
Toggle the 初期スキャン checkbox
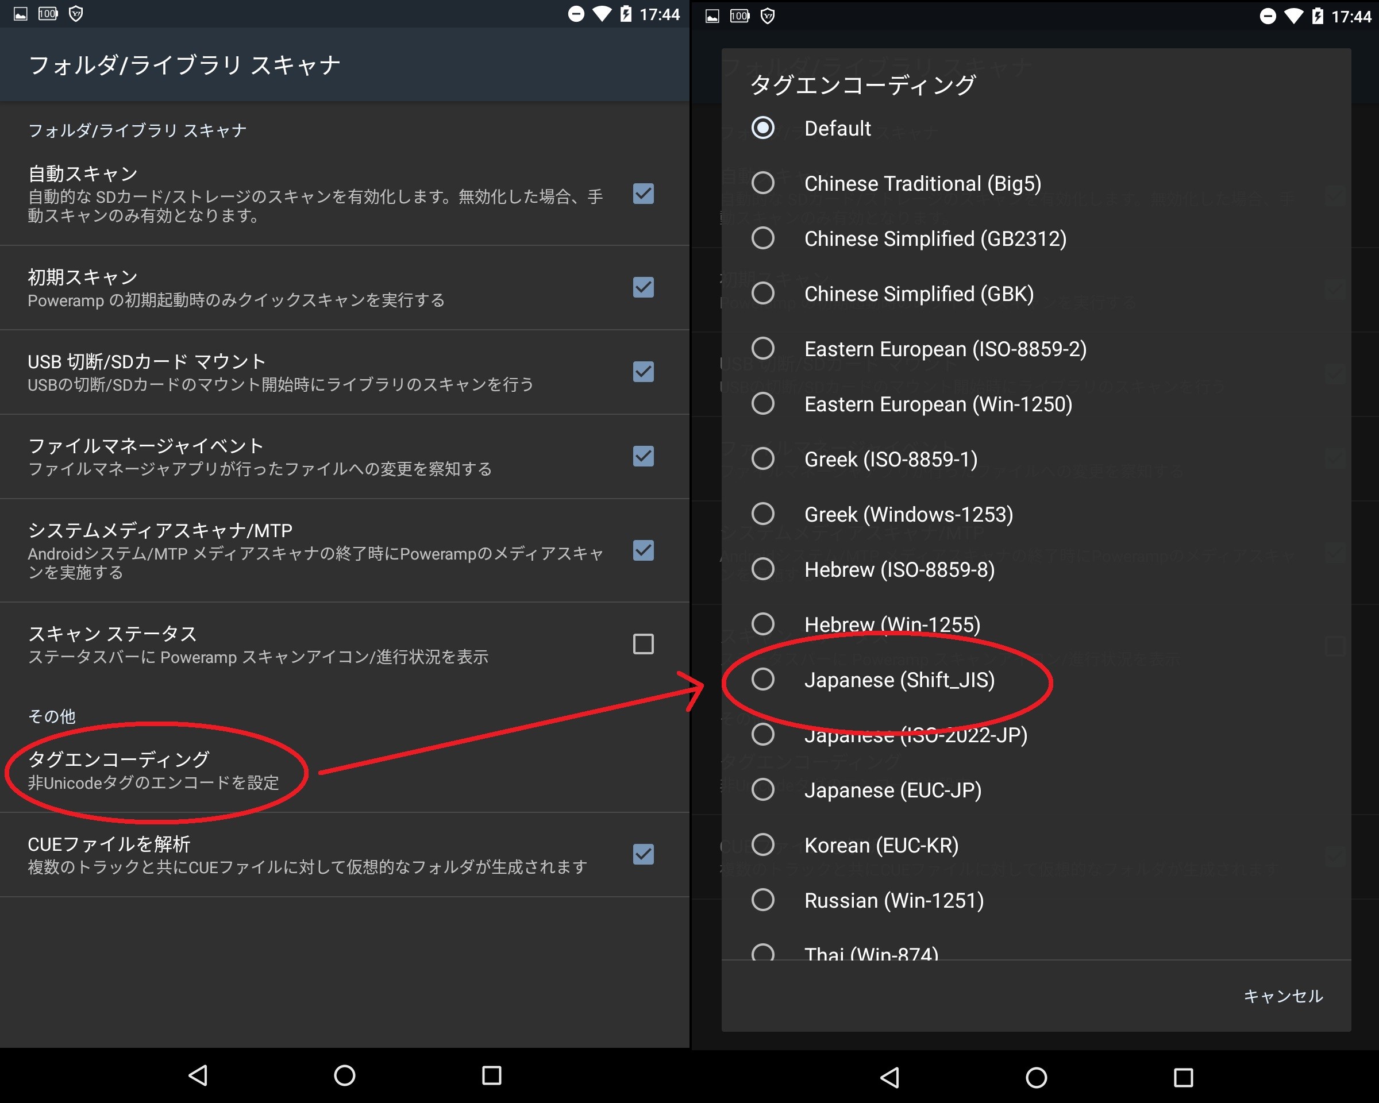pos(643,287)
